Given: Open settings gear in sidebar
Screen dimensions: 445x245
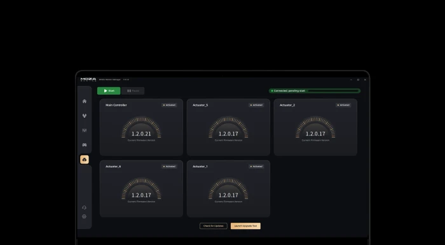Looking at the screenshot, I should (x=85, y=216).
